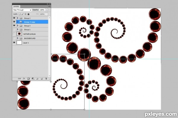Hide Layer 1
Image resolution: width=178 pixels, height=118 pixels.
[x=14, y=43]
